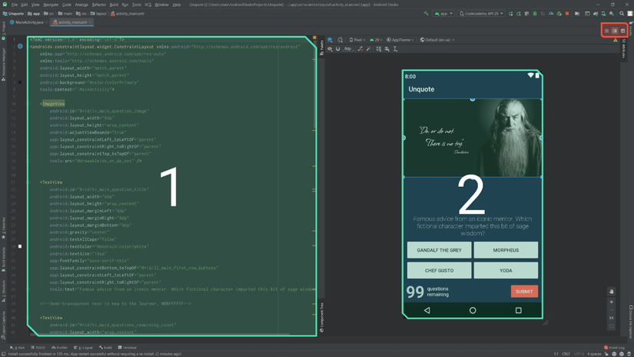Click the orientation for preview icon
634x357 pixels.
point(340,40)
